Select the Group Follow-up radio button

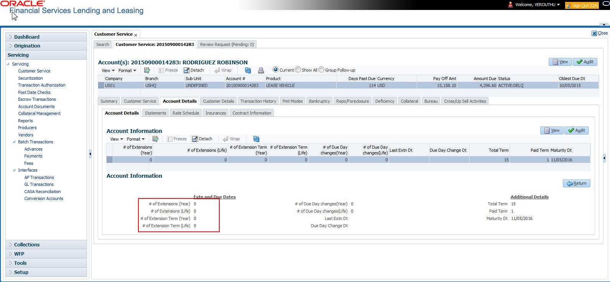pos(321,70)
